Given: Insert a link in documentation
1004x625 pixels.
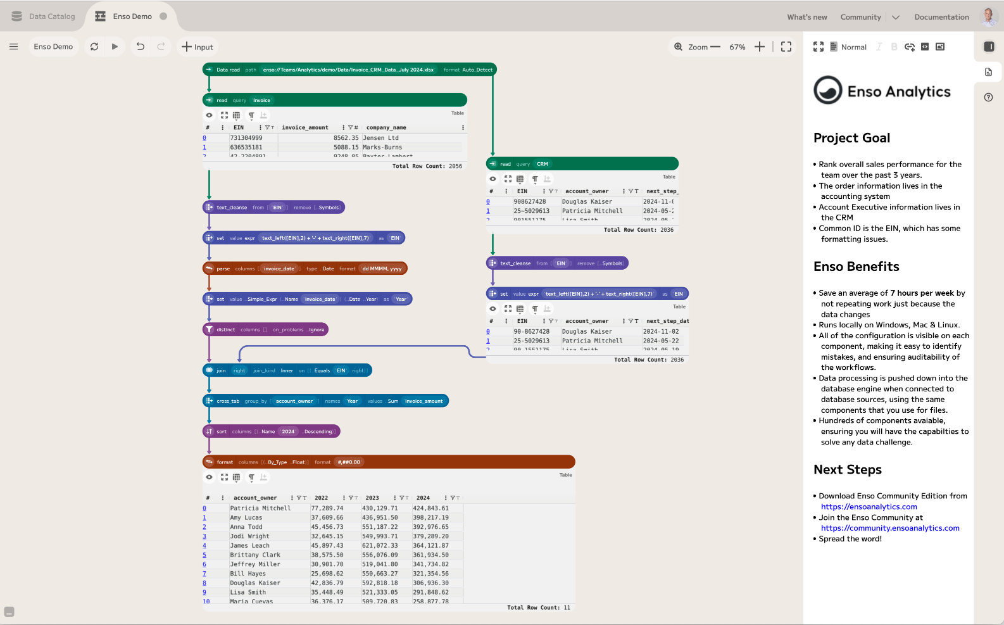Looking at the screenshot, I should pyautogui.click(x=910, y=47).
